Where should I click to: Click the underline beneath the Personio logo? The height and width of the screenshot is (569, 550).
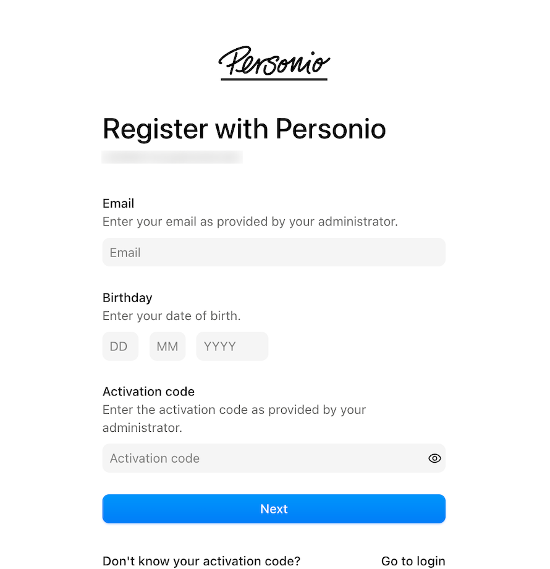click(274, 78)
